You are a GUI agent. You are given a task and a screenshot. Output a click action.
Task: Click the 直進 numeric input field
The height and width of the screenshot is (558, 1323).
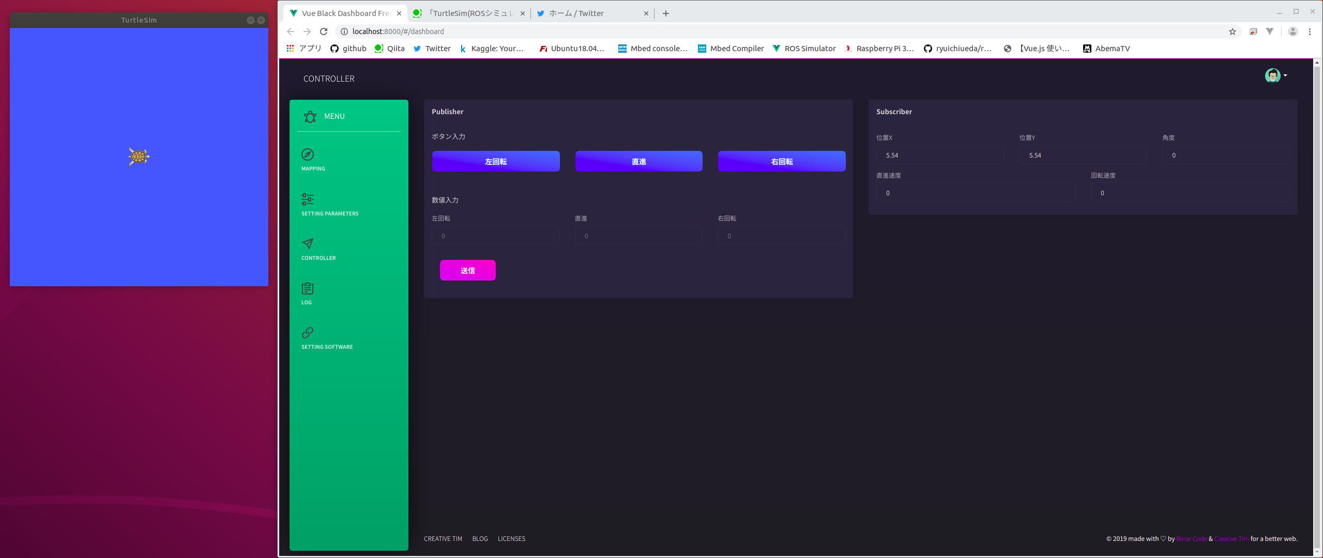click(638, 235)
